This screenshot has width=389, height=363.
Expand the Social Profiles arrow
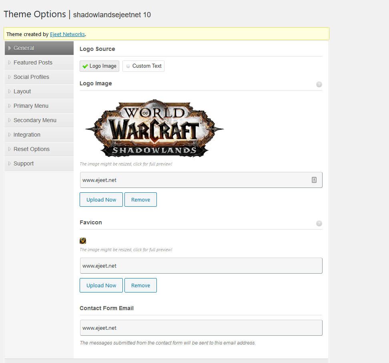click(x=10, y=77)
